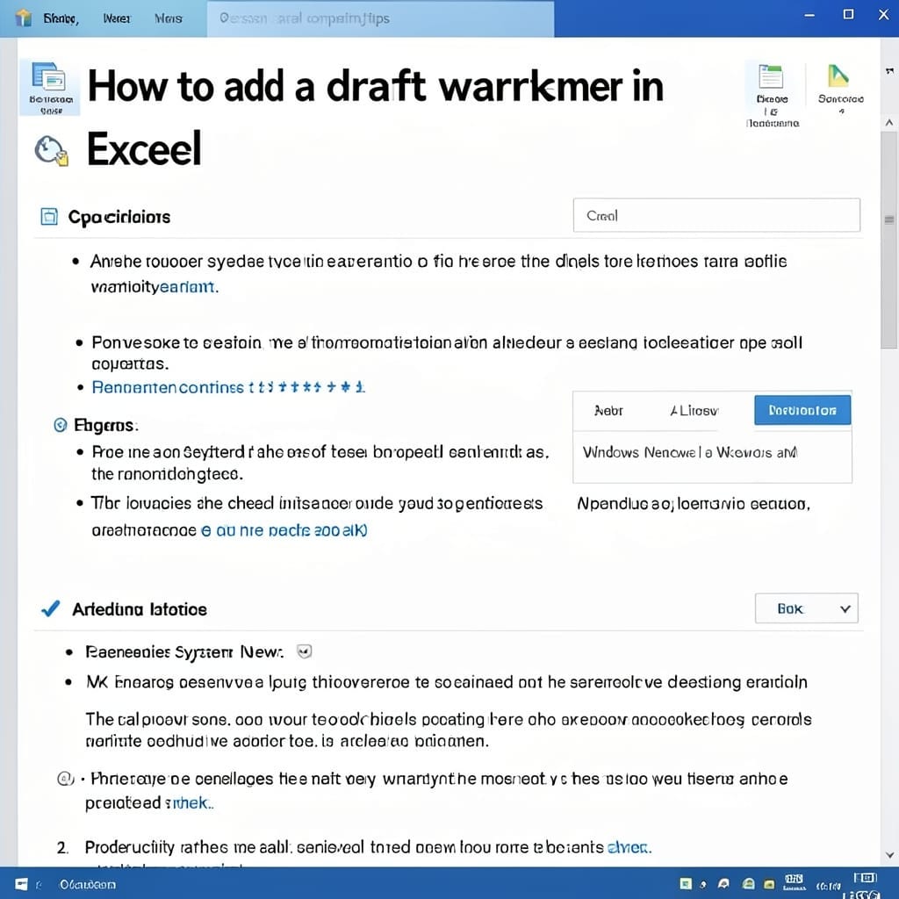Viewport: 899px width, 899px height.
Task: Switch to the Aebr tab
Action: click(x=608, y=411)
